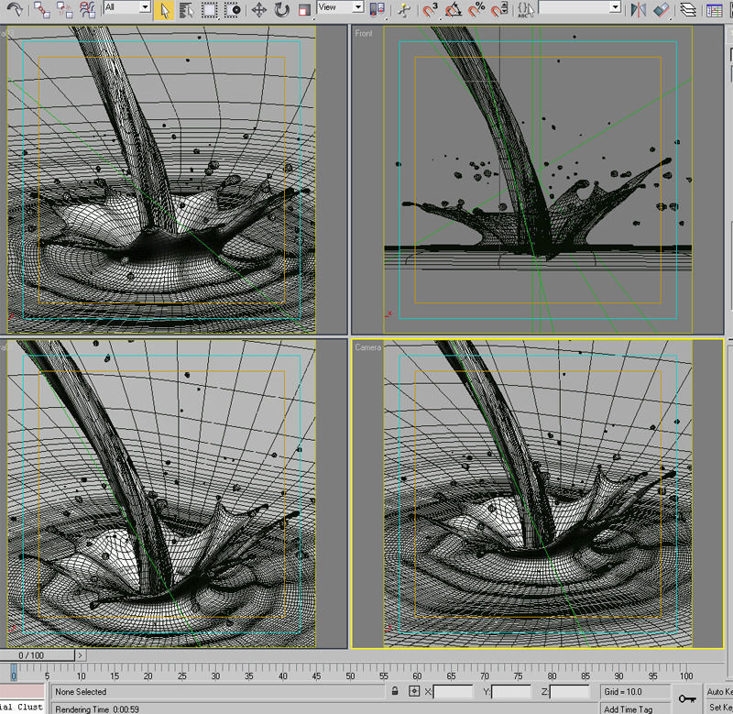The image size is (733, 714).
Task: Open the Curve Editor icon
Action: (715, 9)
